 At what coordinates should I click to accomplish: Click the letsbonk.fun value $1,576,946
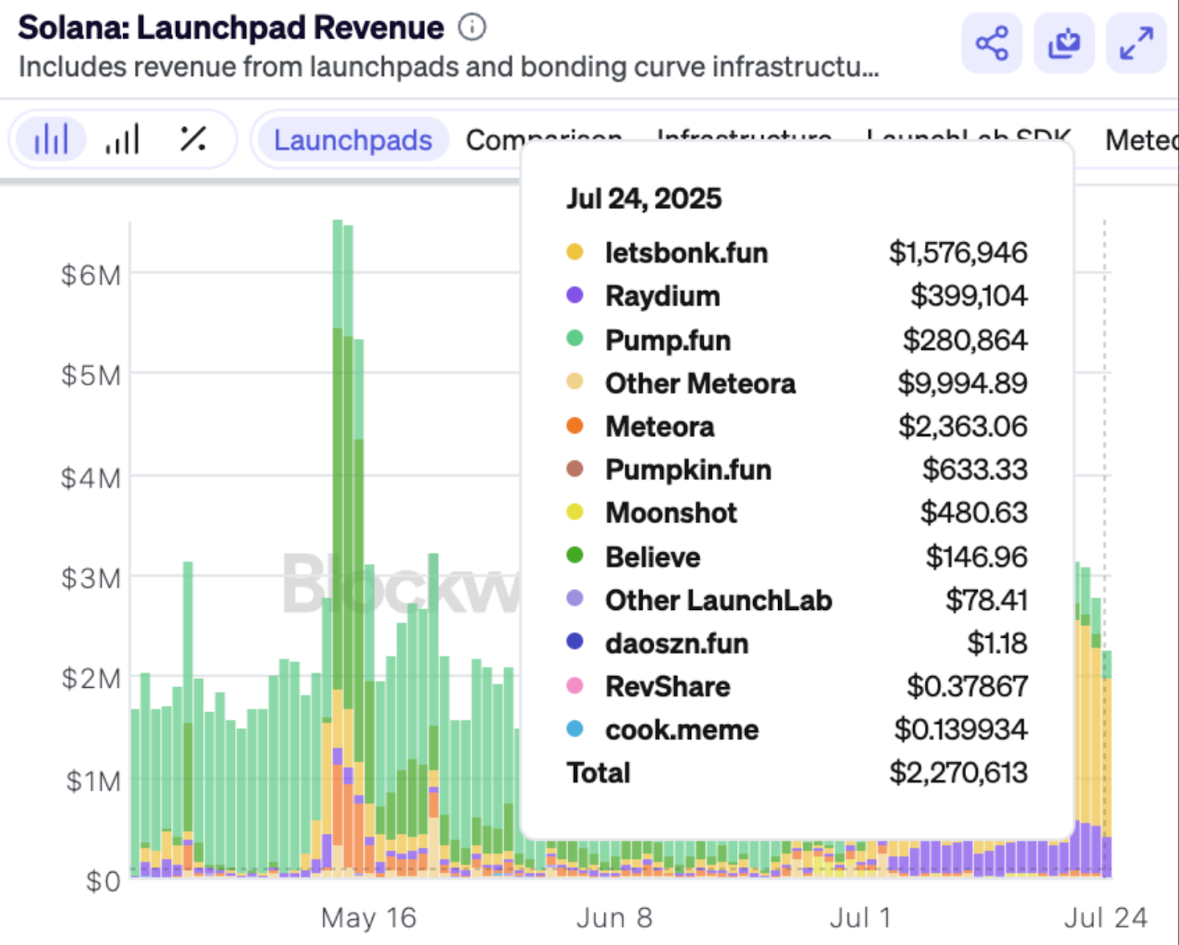(957, 253)
